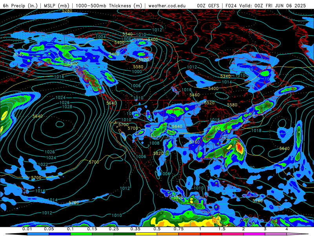Click the "Valid: 00Z FRI JUN 06 2025" text
Viewport: 314px width, 236px height.
272,6
